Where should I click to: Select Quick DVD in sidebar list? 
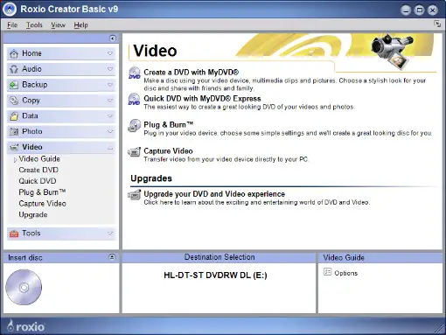pyautogui.click(x=38, y=181)
